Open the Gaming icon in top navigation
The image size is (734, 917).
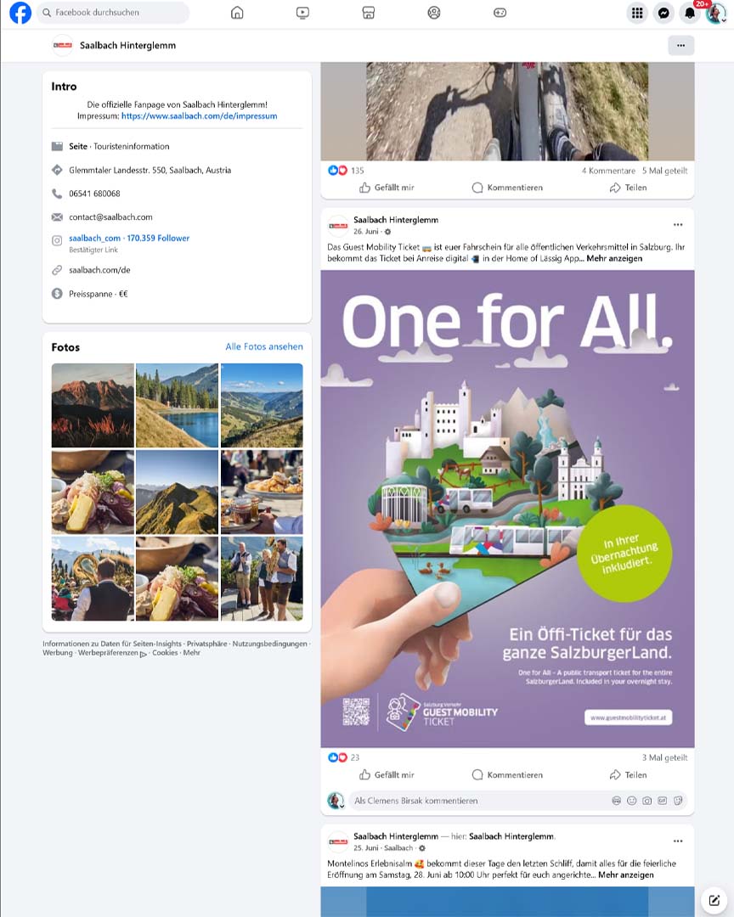click(x=500, y=13)
